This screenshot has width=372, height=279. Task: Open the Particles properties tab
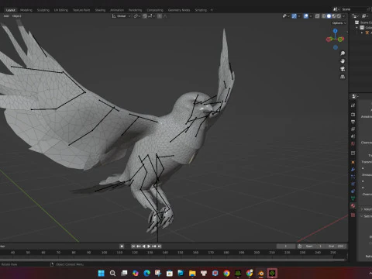click(353, 177)
